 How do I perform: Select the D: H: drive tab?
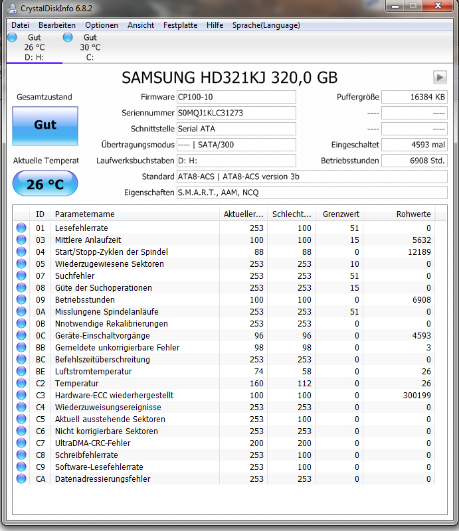coord(35,47)
